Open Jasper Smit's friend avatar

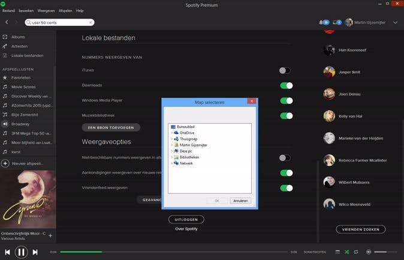click(329, 72)
